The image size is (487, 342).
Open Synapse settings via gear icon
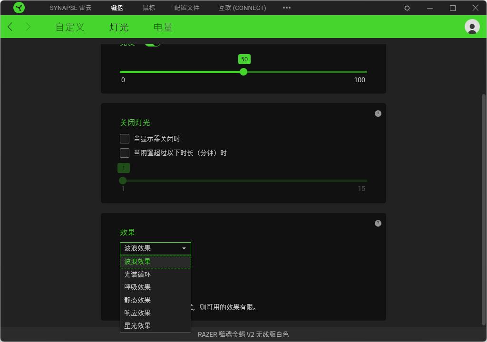(407, 8)
